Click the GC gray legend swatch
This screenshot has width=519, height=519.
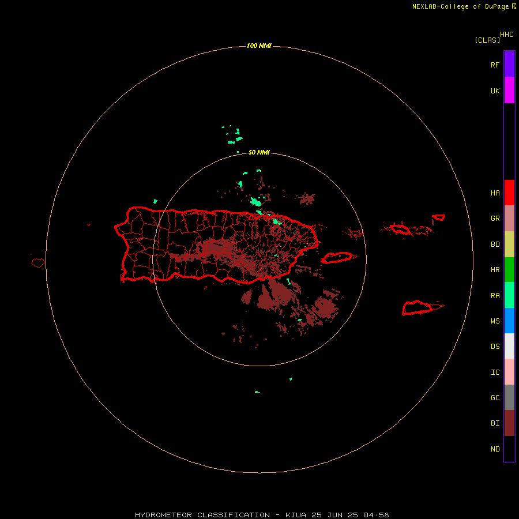pyautogui.click(x=509, y=397)
